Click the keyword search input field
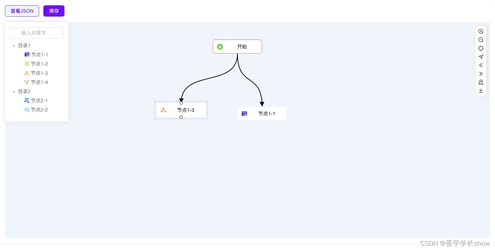 [37, 33]
